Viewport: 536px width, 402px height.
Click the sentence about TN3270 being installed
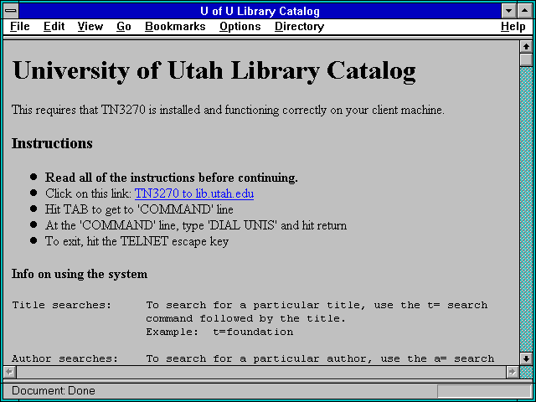point(228,111)
